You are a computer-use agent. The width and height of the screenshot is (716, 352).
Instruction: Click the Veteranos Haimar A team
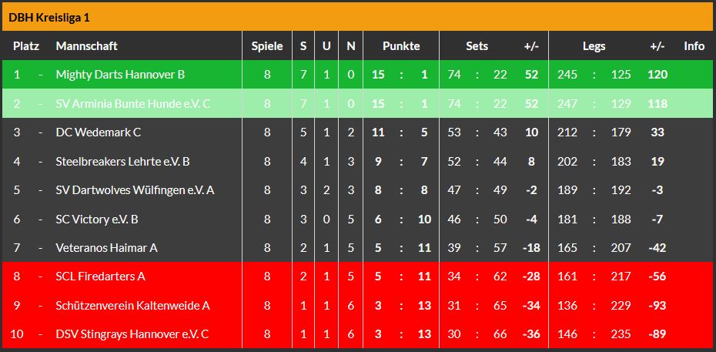click(106, 248)
